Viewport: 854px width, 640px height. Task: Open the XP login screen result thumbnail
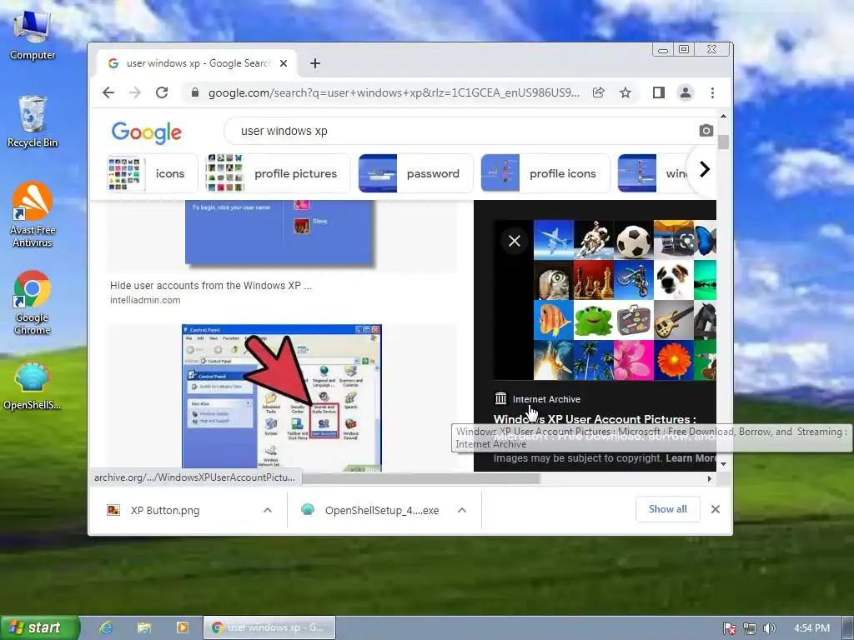point(282,233)
